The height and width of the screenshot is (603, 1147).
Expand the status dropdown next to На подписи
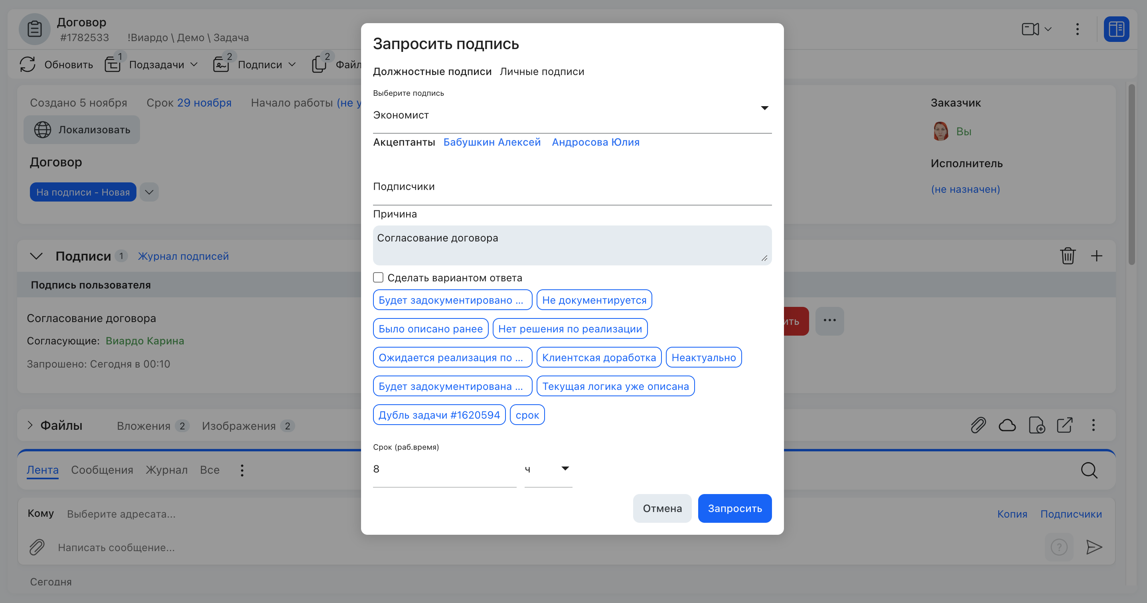[149, 192]
